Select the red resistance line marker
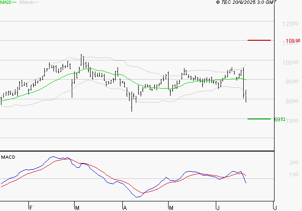 tap(259, 40)
